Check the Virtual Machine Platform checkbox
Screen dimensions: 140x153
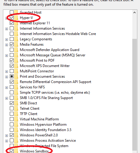point(12,119)
